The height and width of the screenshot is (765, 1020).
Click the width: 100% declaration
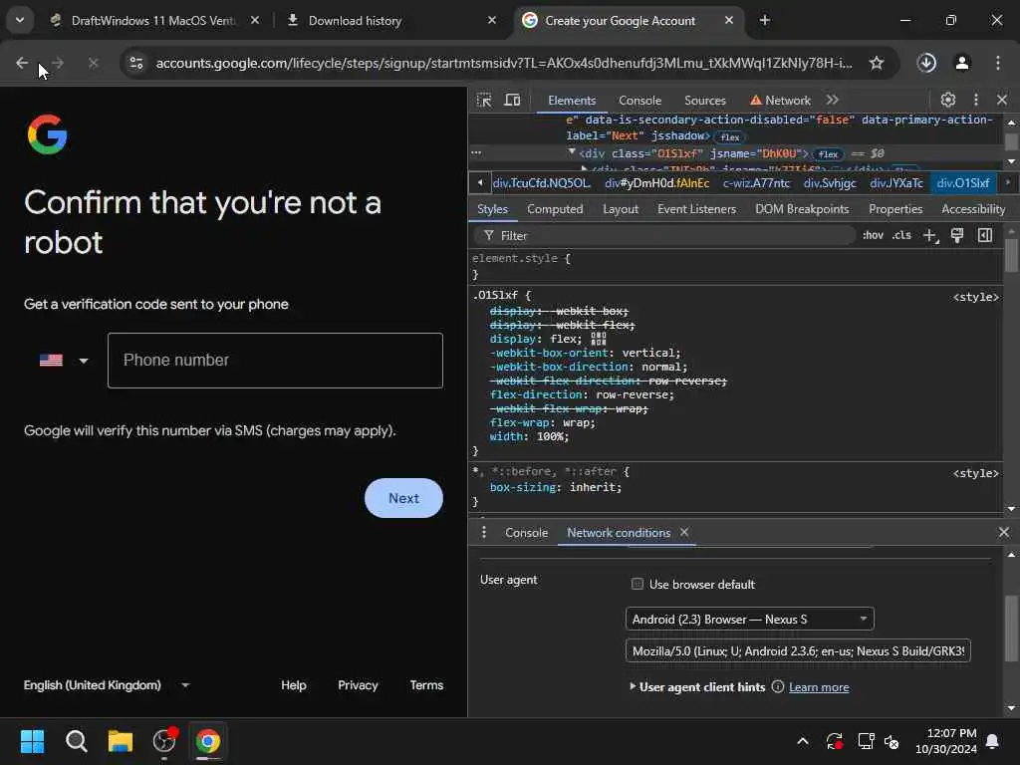pyautogui.click(x=529, y=436)
